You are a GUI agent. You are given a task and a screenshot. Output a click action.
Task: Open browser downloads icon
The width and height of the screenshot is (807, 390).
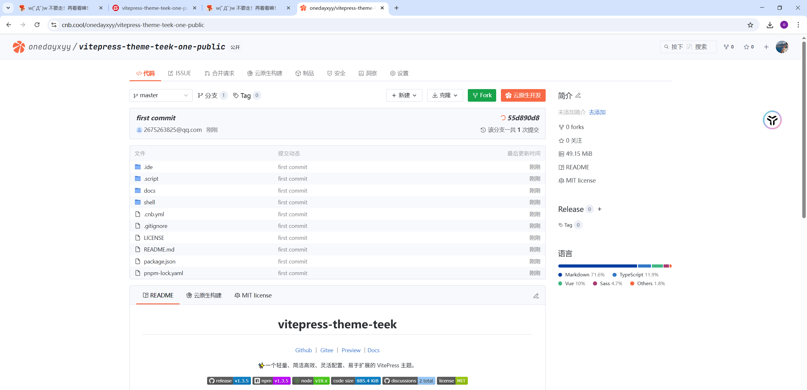point(770,25)
